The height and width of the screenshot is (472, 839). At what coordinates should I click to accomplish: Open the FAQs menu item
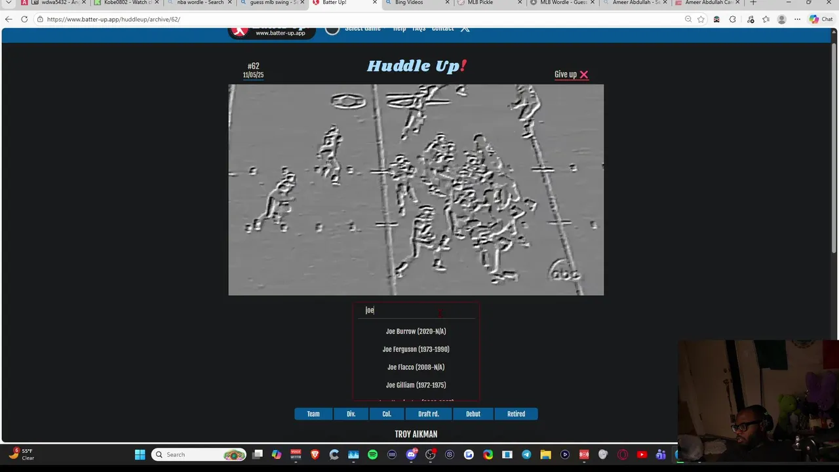tap(419, 29)
